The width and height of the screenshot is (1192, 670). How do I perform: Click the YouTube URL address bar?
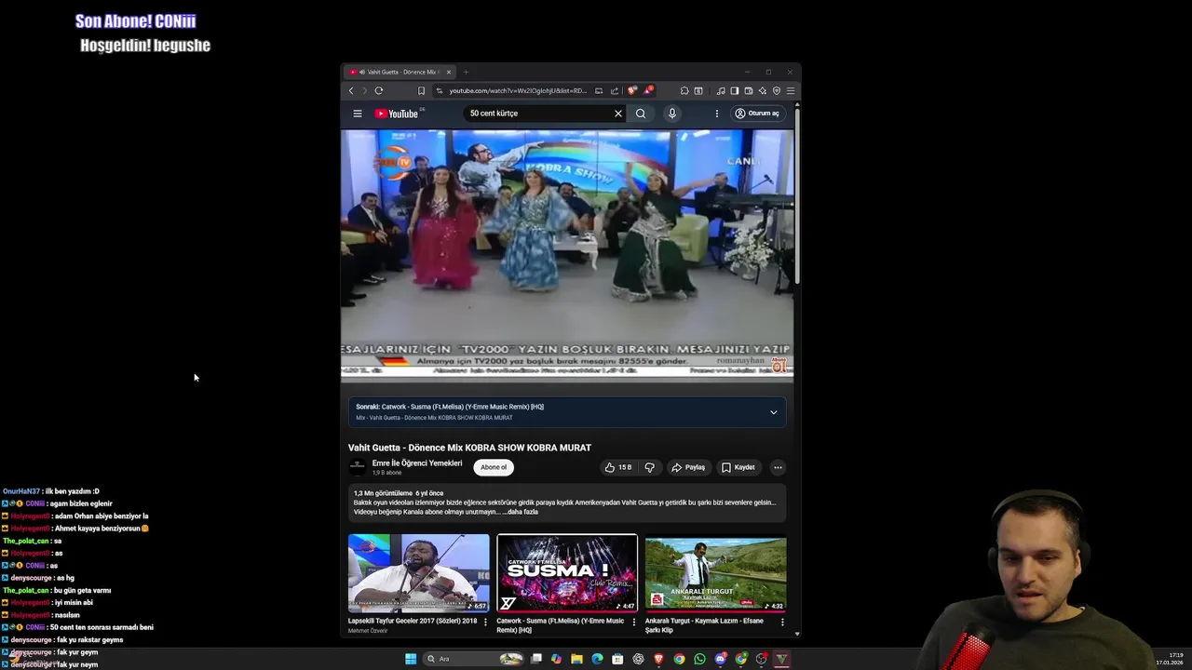(518, 91)
